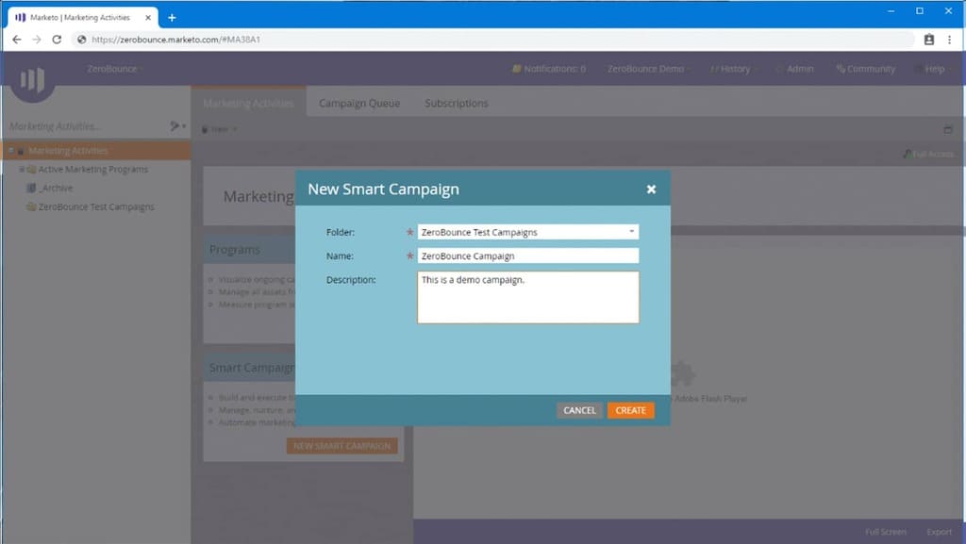Cancel the New Smart Campaign dialog
966x544 pixels.
pos(579,410)
